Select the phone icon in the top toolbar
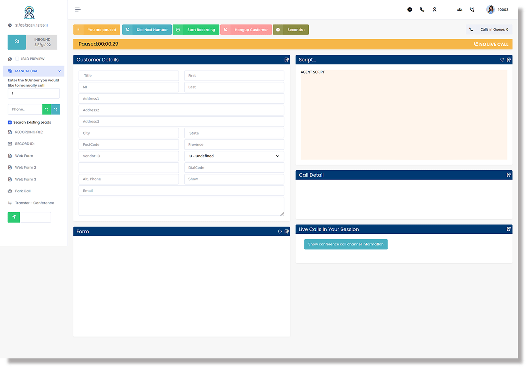 [422, 10]
